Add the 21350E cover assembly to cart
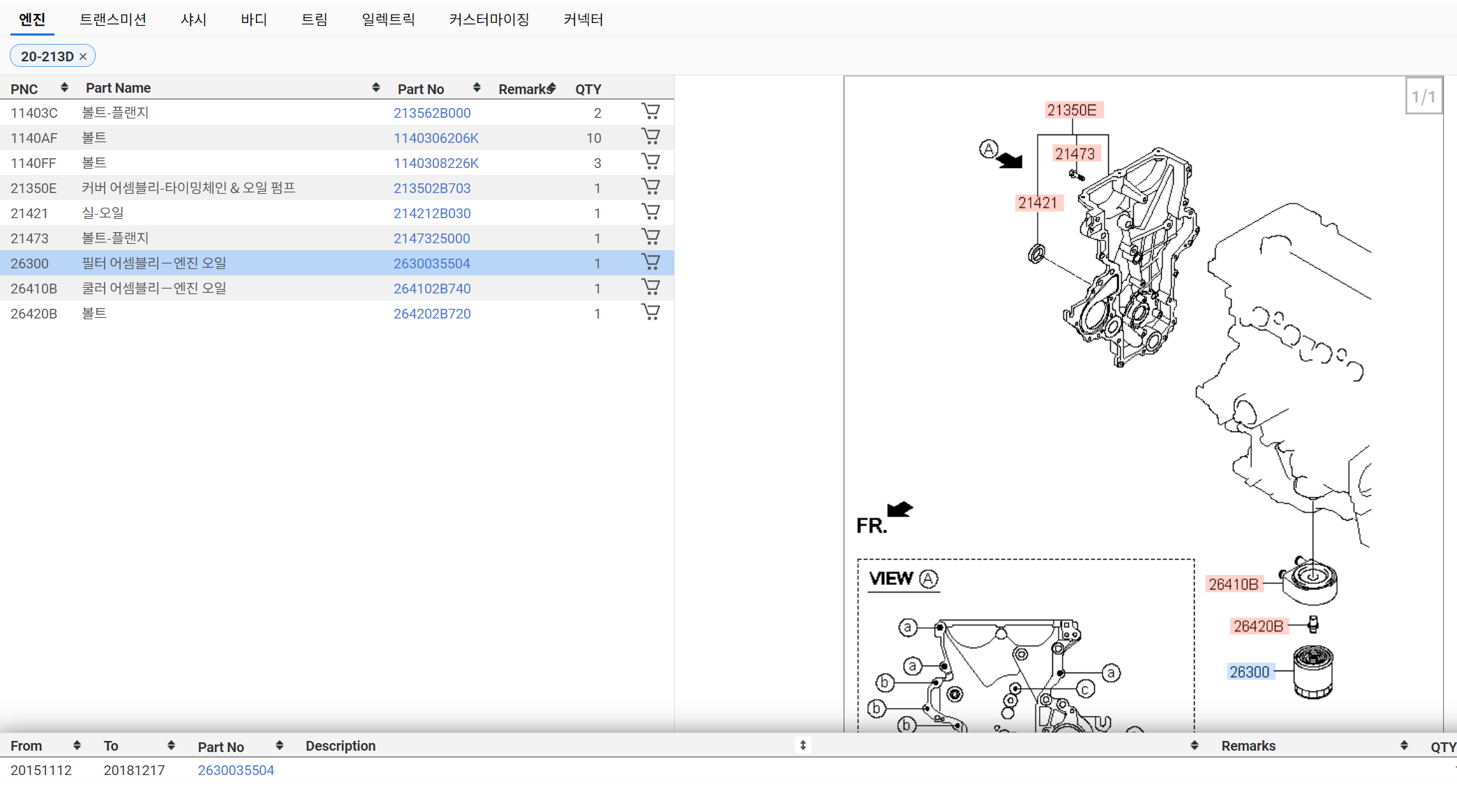Screen dimensions: 1457x789 pyautogui.click(x=650, y=187)
